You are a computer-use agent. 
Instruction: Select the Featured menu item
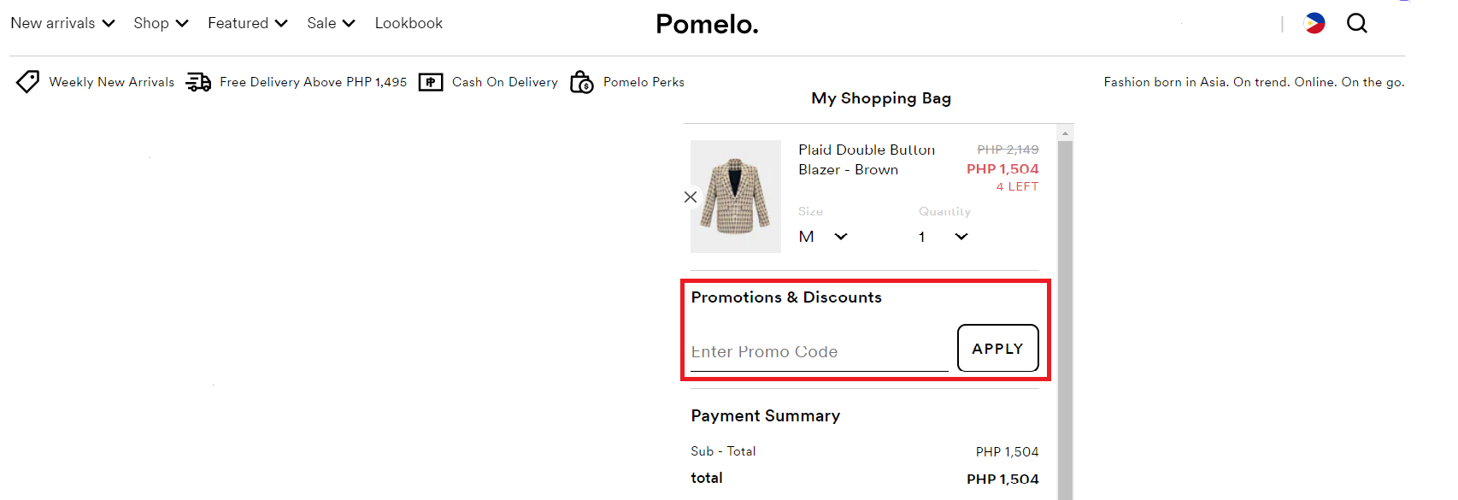coord(247,23)
